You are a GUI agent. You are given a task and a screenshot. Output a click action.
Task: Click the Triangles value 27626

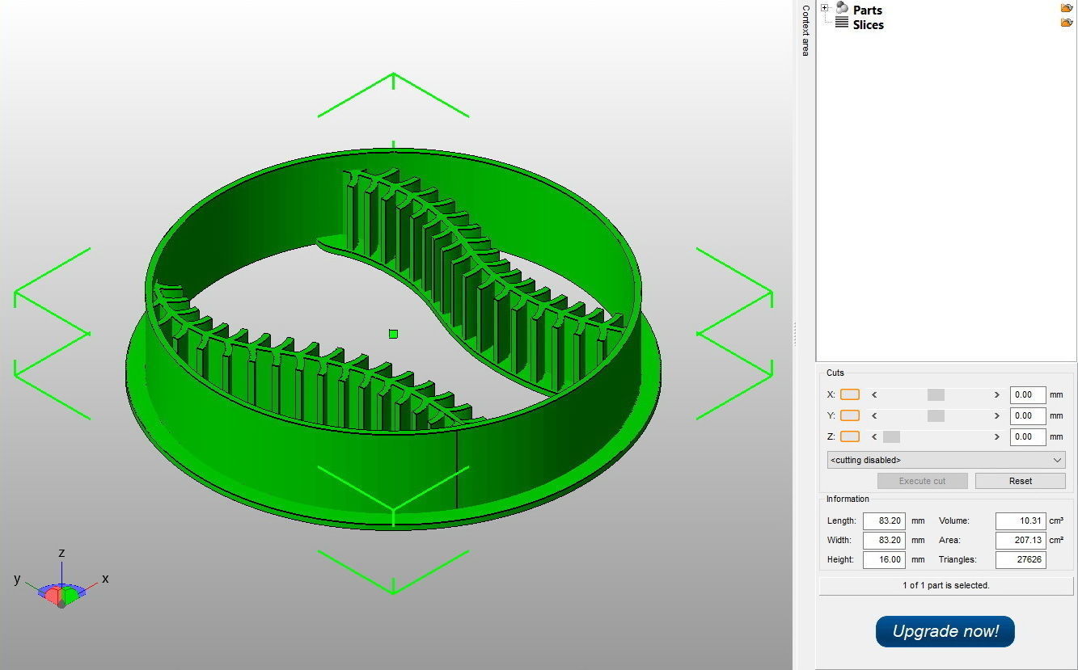[x=1021, y=560]
